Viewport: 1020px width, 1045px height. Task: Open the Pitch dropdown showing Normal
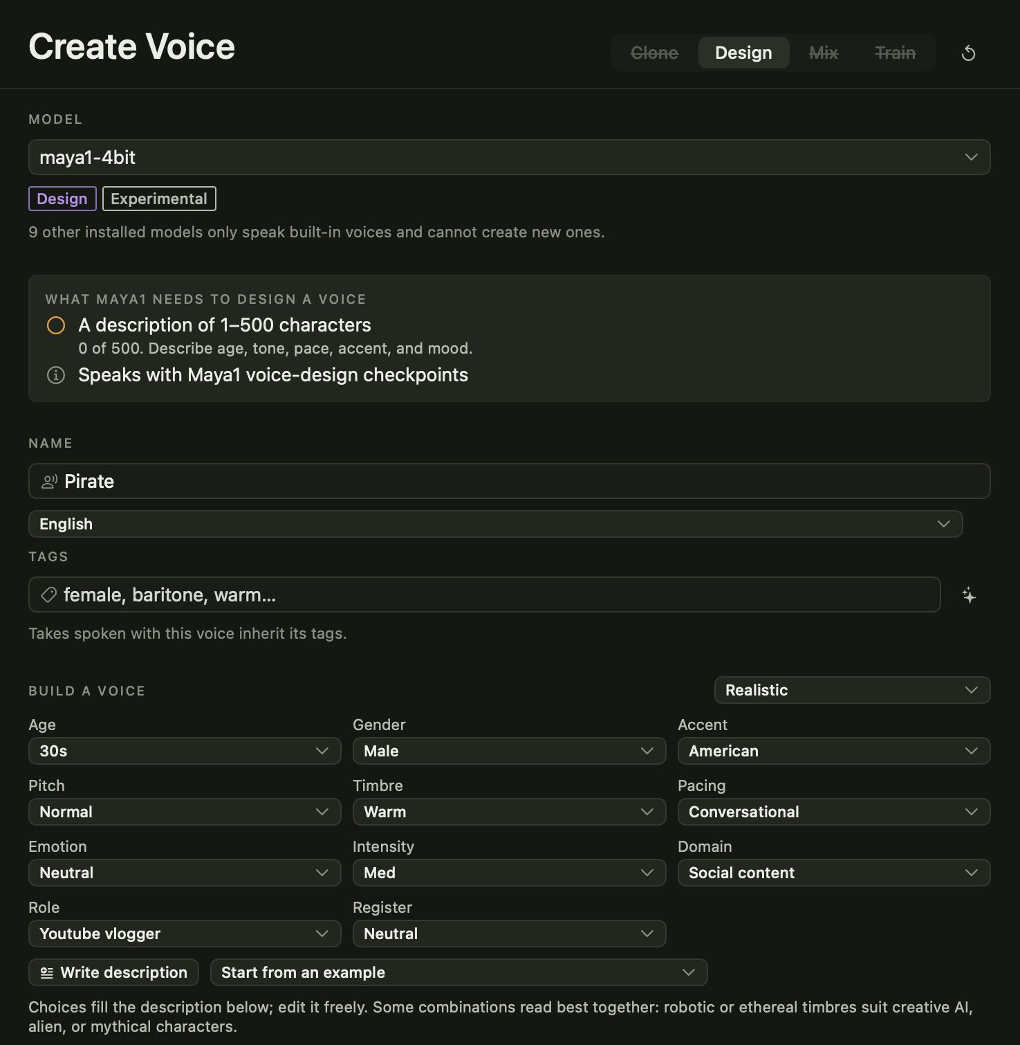(185, 812)
